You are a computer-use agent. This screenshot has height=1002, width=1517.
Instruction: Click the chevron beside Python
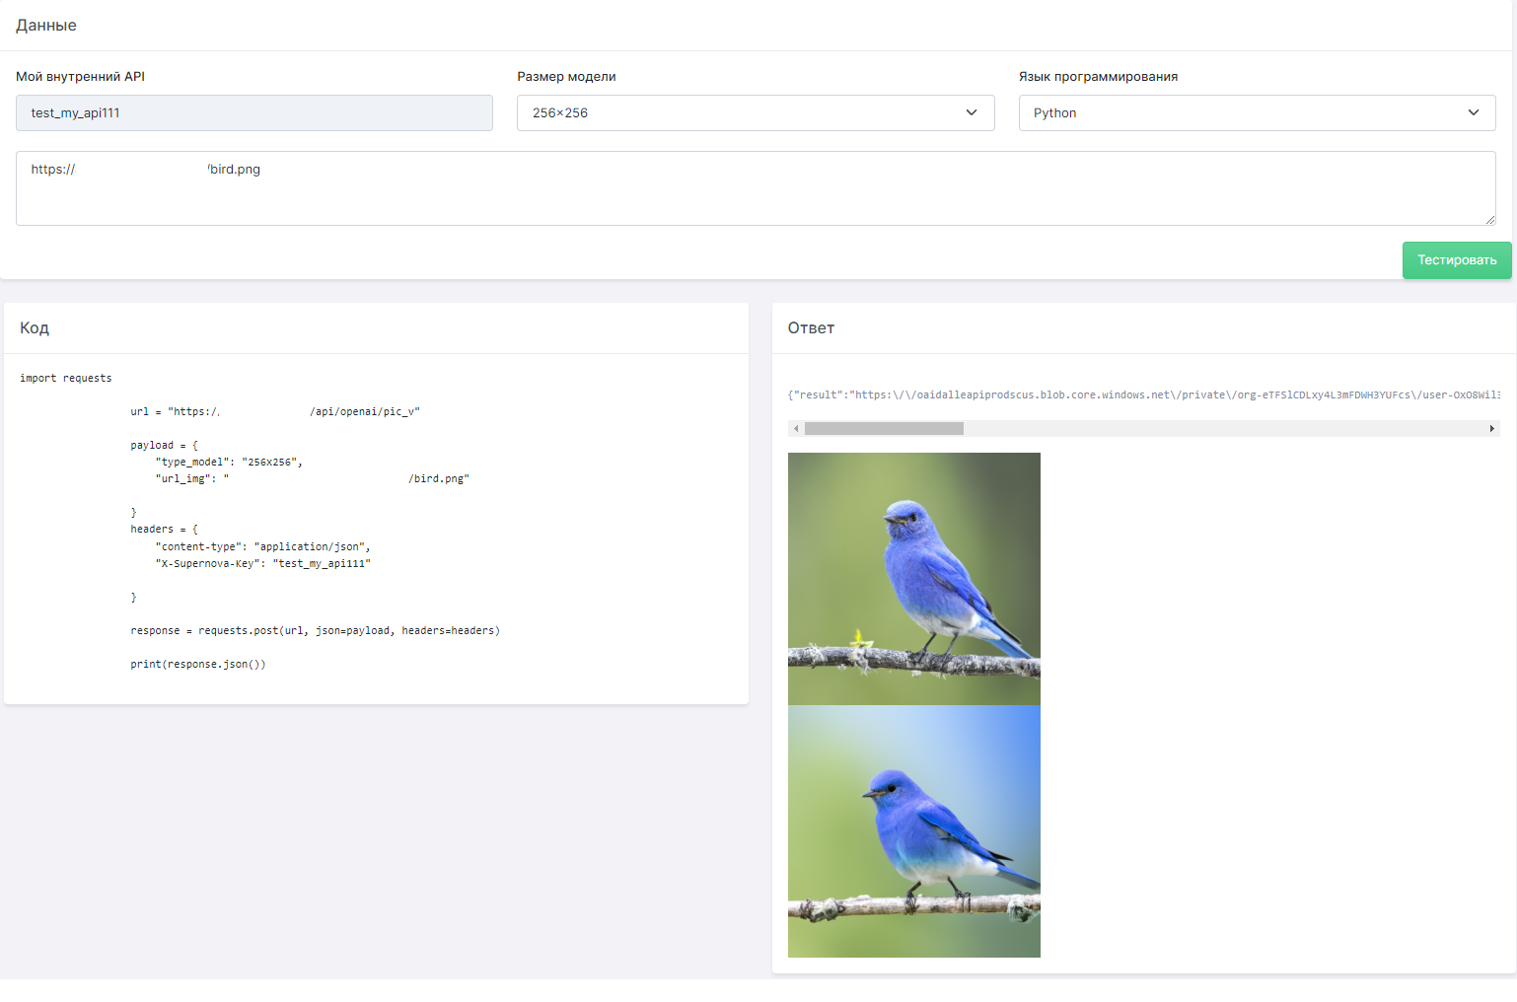pyautogui.click(x=1474, y=112)
